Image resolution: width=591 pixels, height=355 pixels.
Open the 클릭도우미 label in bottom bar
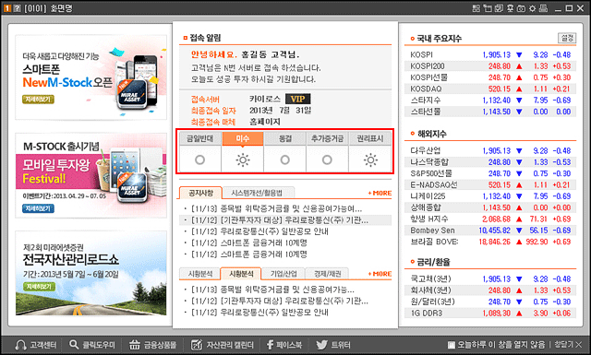coord(99,345)
